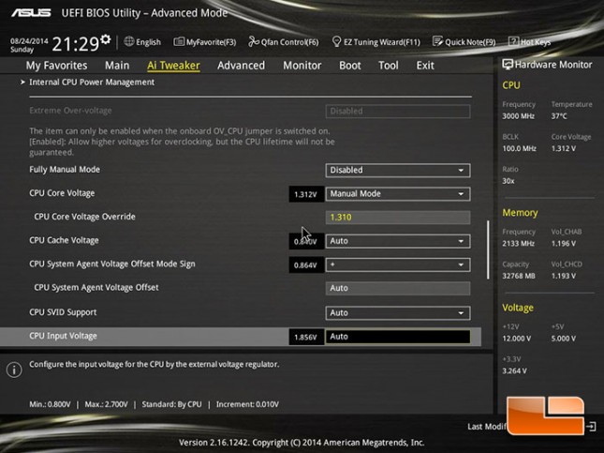The image size is (604, 453).
Task: Switch to the My Favorites tab
Action: coord(56,66)
